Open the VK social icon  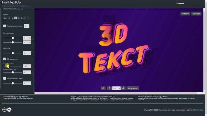9,110
